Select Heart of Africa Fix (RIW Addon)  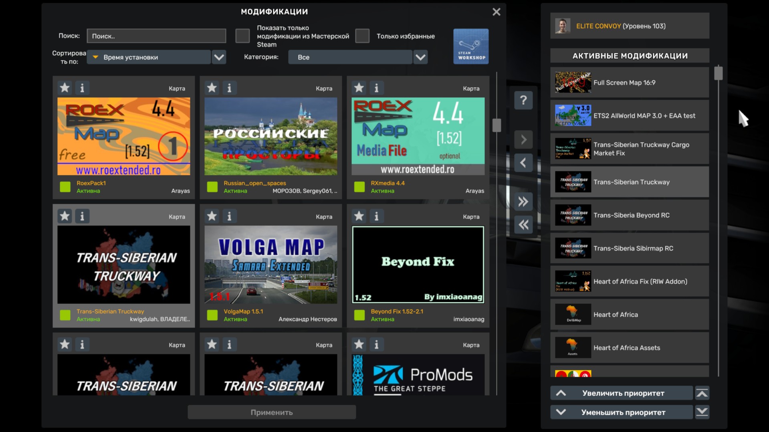(x=630, y=281)
